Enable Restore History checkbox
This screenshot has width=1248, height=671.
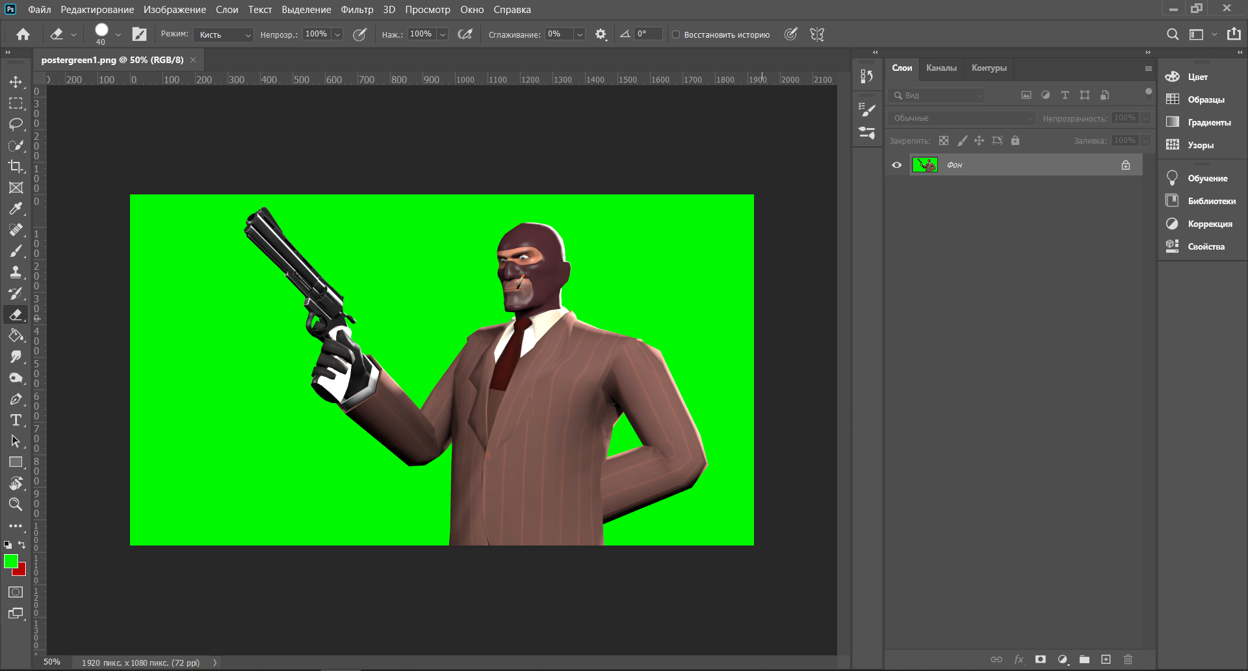coord(676,34)
